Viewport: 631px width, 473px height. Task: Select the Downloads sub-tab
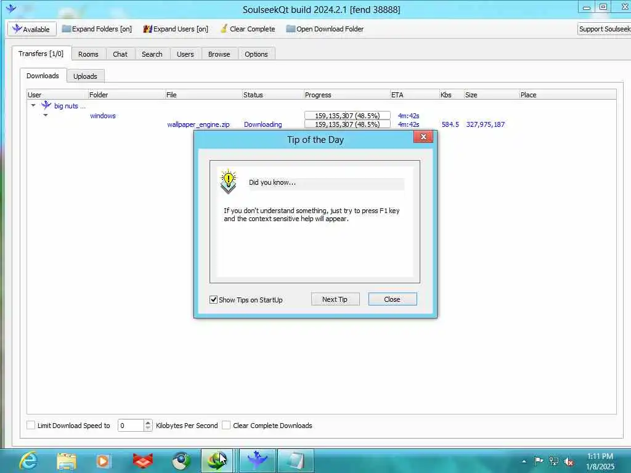(43, 76)
